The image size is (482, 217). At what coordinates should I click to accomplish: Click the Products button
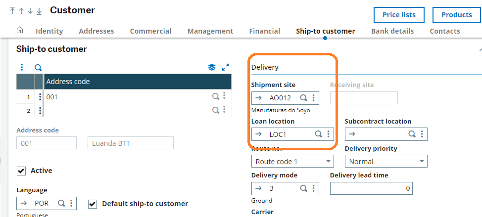(456, 15)
